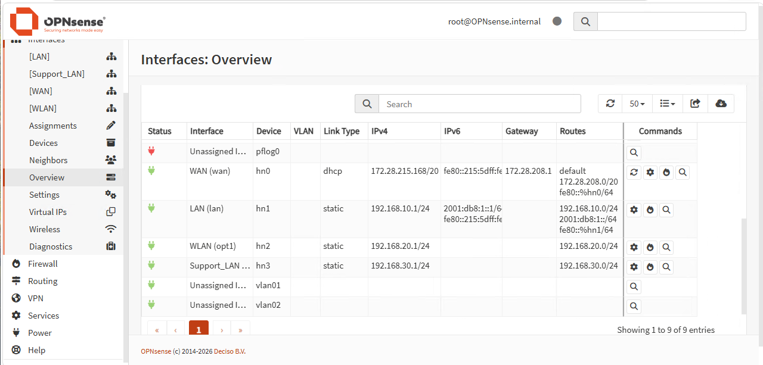The width and height of the screenshot is (763, 365).
Task: Focus the top header search input
Action: click(x=672, y=21)
